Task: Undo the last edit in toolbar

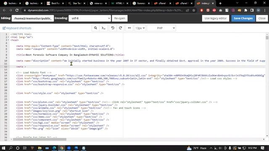Action: click(x=113, y=28)
